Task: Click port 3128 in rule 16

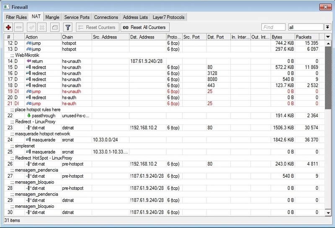Action: (212, 73)
